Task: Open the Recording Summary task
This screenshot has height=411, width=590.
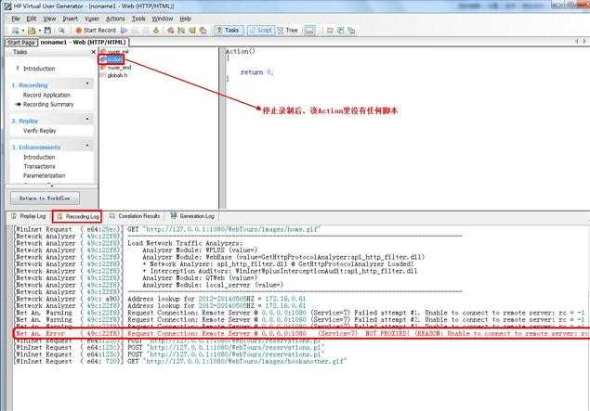Action: [x=48, y=105]
